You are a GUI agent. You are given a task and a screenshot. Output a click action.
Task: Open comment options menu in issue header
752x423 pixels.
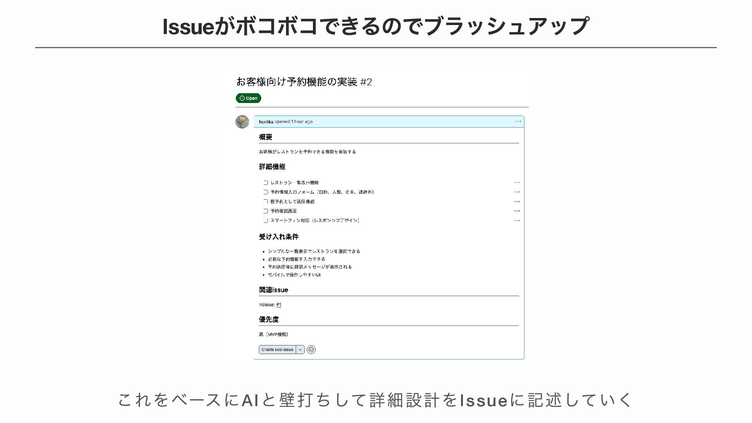(x=518, y=121)
